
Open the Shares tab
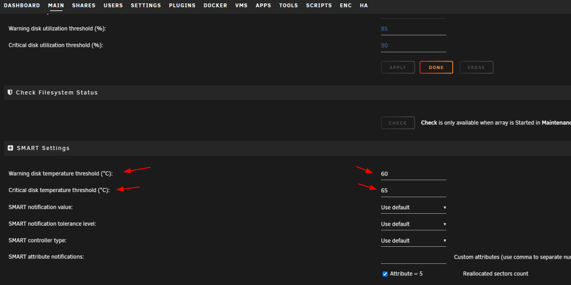84,6
